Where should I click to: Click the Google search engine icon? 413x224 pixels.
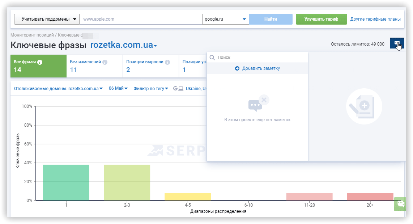[x=175, y=89]
